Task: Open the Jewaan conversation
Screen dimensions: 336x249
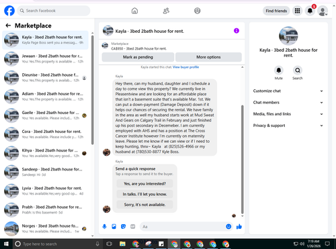Action: click(45, 58)
